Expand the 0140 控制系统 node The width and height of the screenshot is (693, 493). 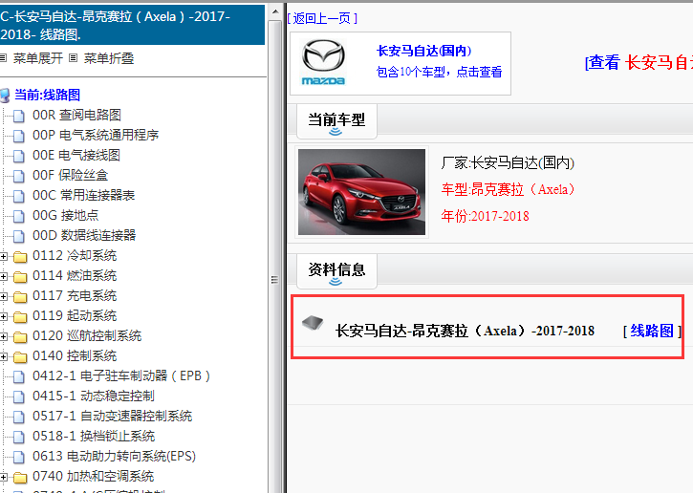[x=3, y=356]
